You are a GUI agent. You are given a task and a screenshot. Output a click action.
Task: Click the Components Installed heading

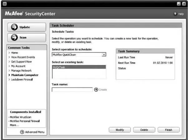click(x=26, y=112)
